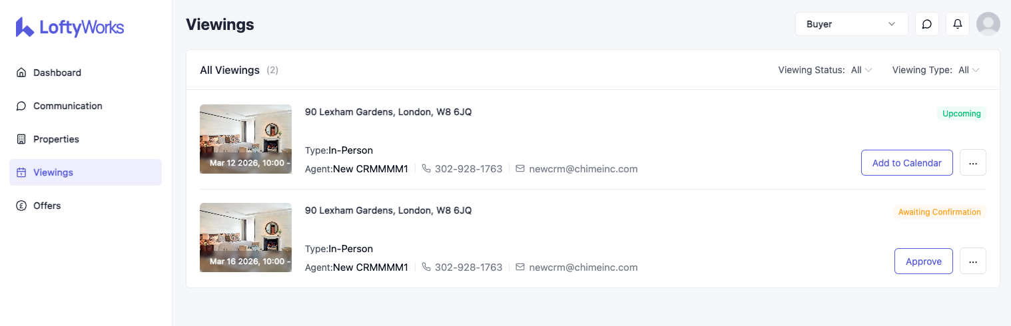Open the Properties section
Viewport: 1011px width, 326px height.
(x=56, y=139)
